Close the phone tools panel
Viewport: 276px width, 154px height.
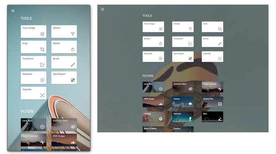coord(13,11)
